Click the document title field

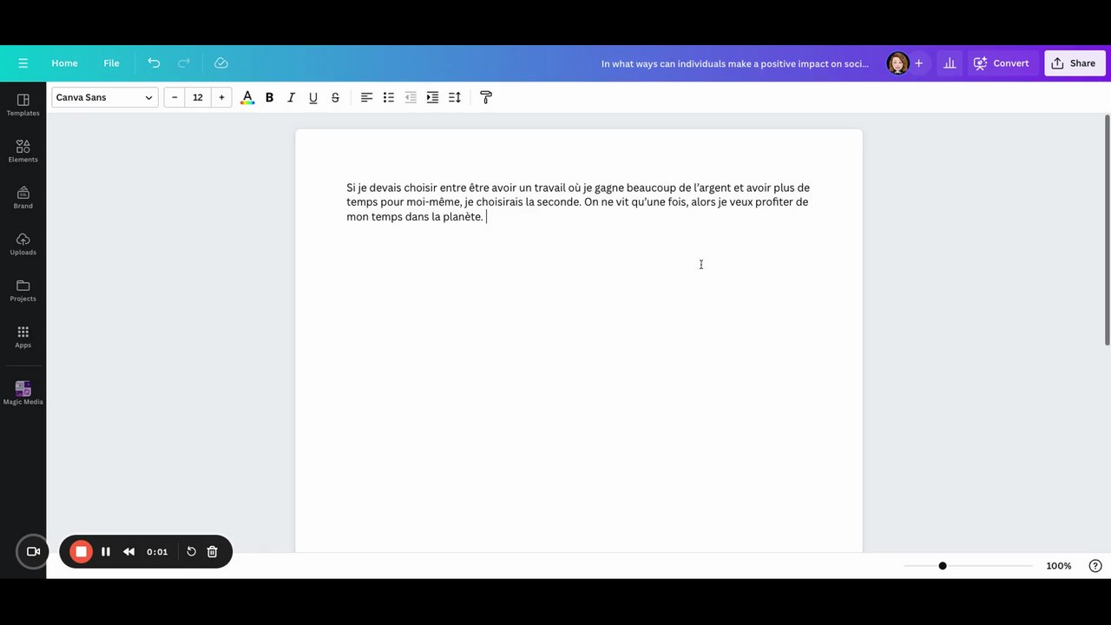coord(734,63)
